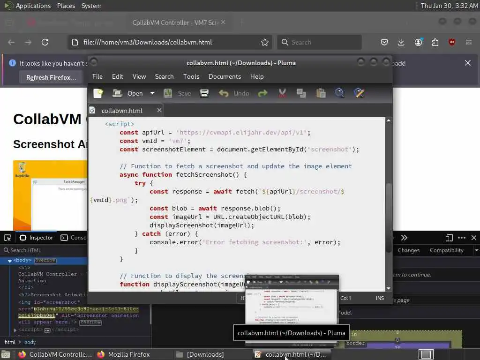This screenshot has width=480, height=360.
Task: Switch to the Compatibility tab in devtools
Action: coord(446,250)
